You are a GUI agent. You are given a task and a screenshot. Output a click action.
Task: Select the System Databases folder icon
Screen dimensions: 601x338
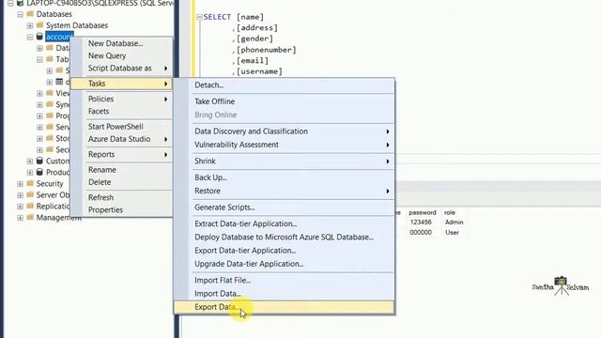39,25
